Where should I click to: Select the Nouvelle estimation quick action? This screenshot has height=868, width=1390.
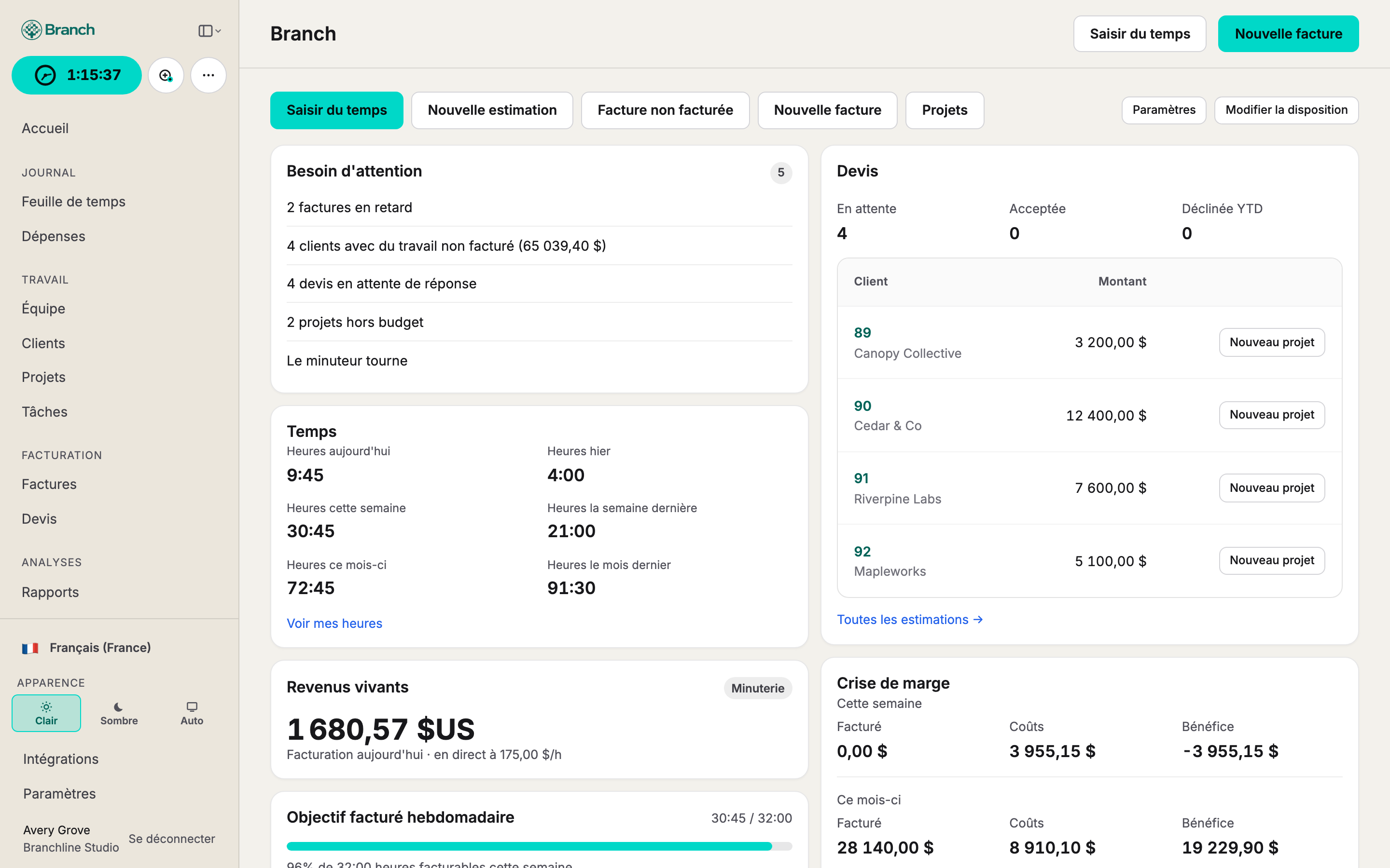click(x=492, y=110)
